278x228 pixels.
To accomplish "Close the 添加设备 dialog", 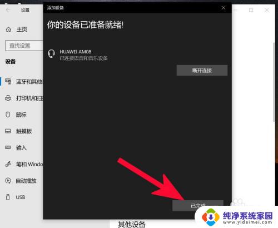I will click(x=224, y=8).
